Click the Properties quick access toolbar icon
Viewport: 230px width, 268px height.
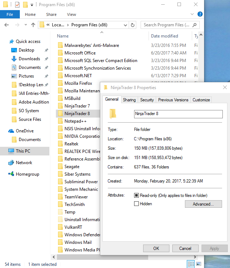coord(17,5)
